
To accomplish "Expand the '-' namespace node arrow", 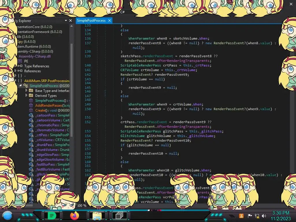I will click(16, 75).
